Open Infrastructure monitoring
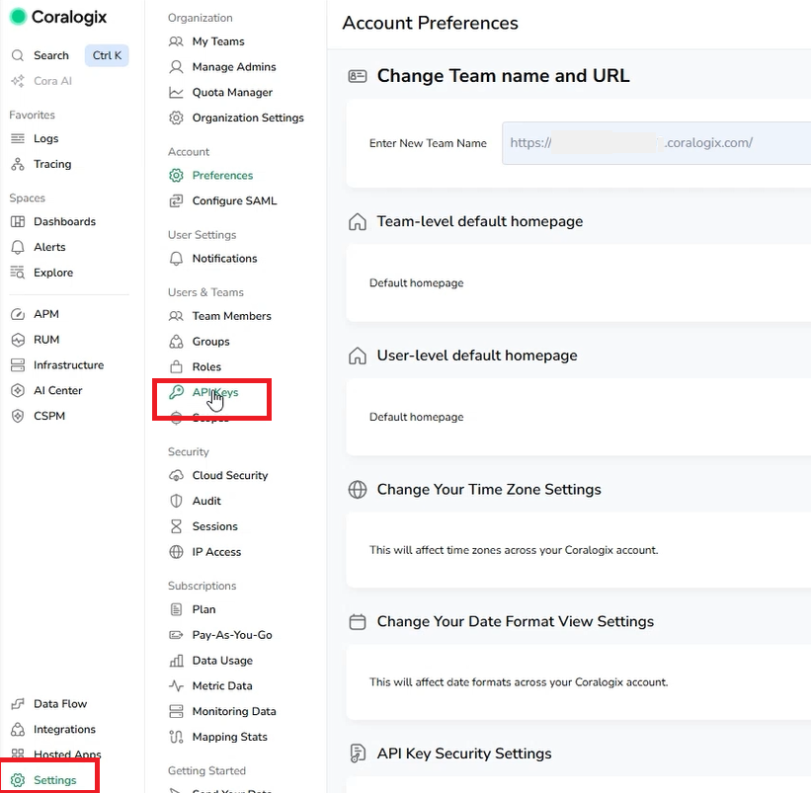The height and width of the screenshot is (793, 811). click(69, 365)
